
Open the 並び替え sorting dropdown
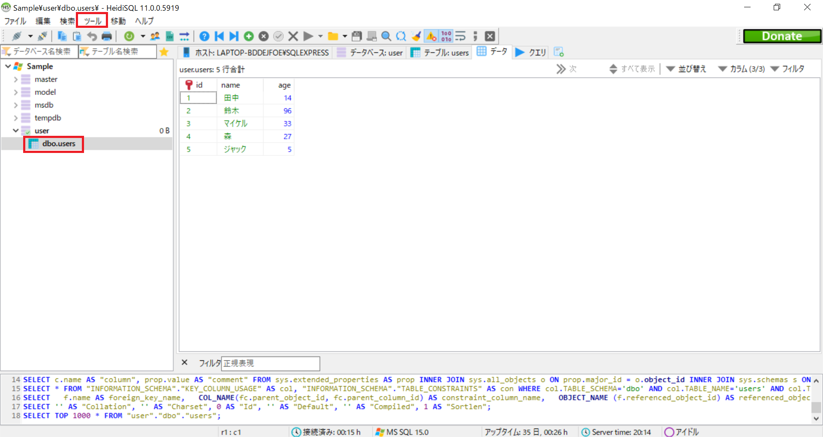pos(686,69)
